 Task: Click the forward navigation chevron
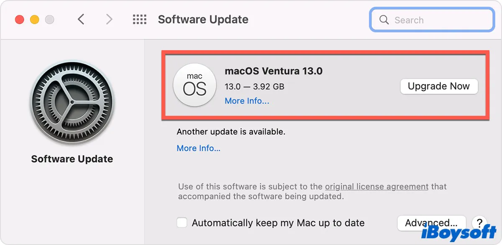(109, 19)
